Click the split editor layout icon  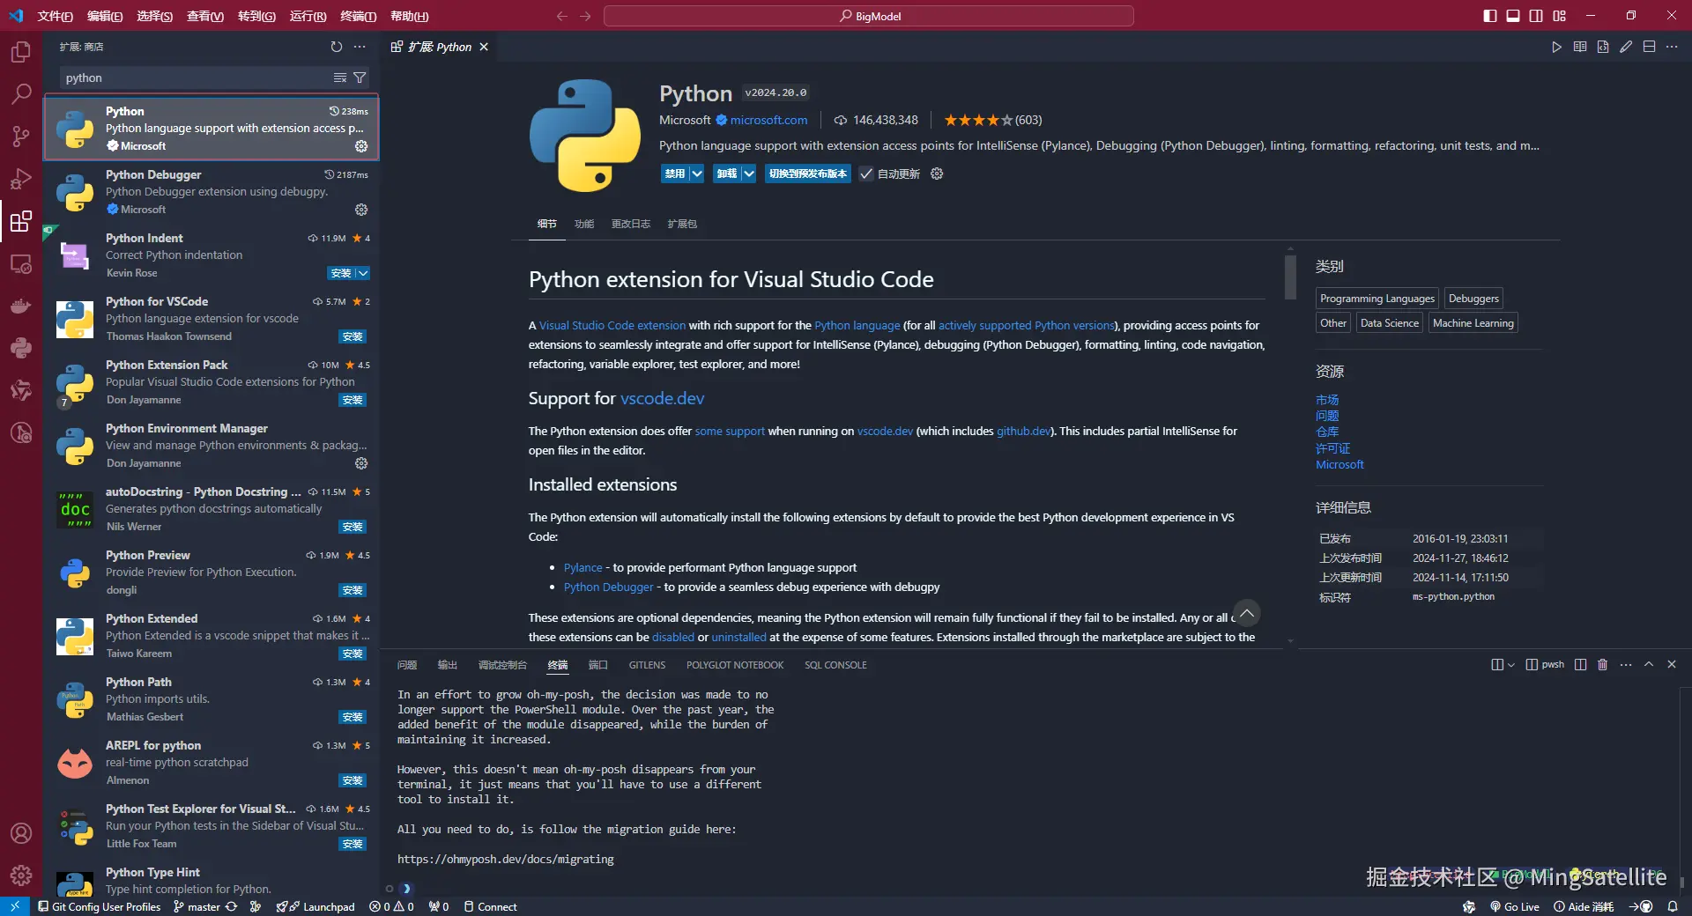coord(1649,47)
